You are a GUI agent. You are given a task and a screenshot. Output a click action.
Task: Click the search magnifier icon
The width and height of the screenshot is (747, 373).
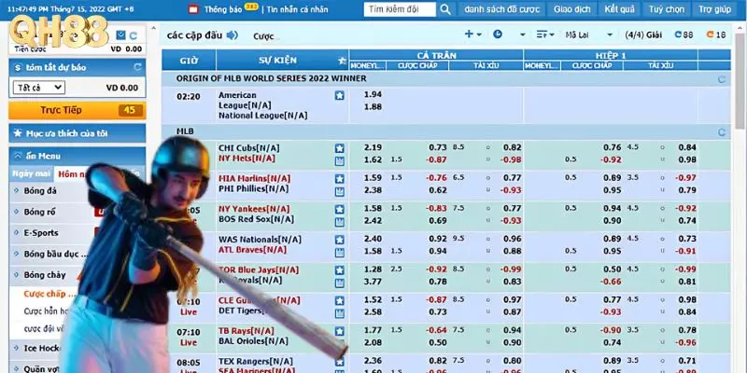[445, 9]
